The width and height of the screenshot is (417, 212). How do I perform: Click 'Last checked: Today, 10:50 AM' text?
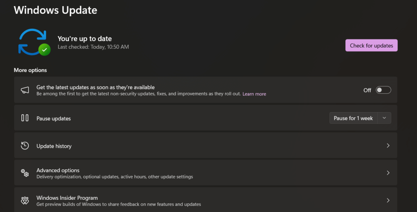pos(93,47)
